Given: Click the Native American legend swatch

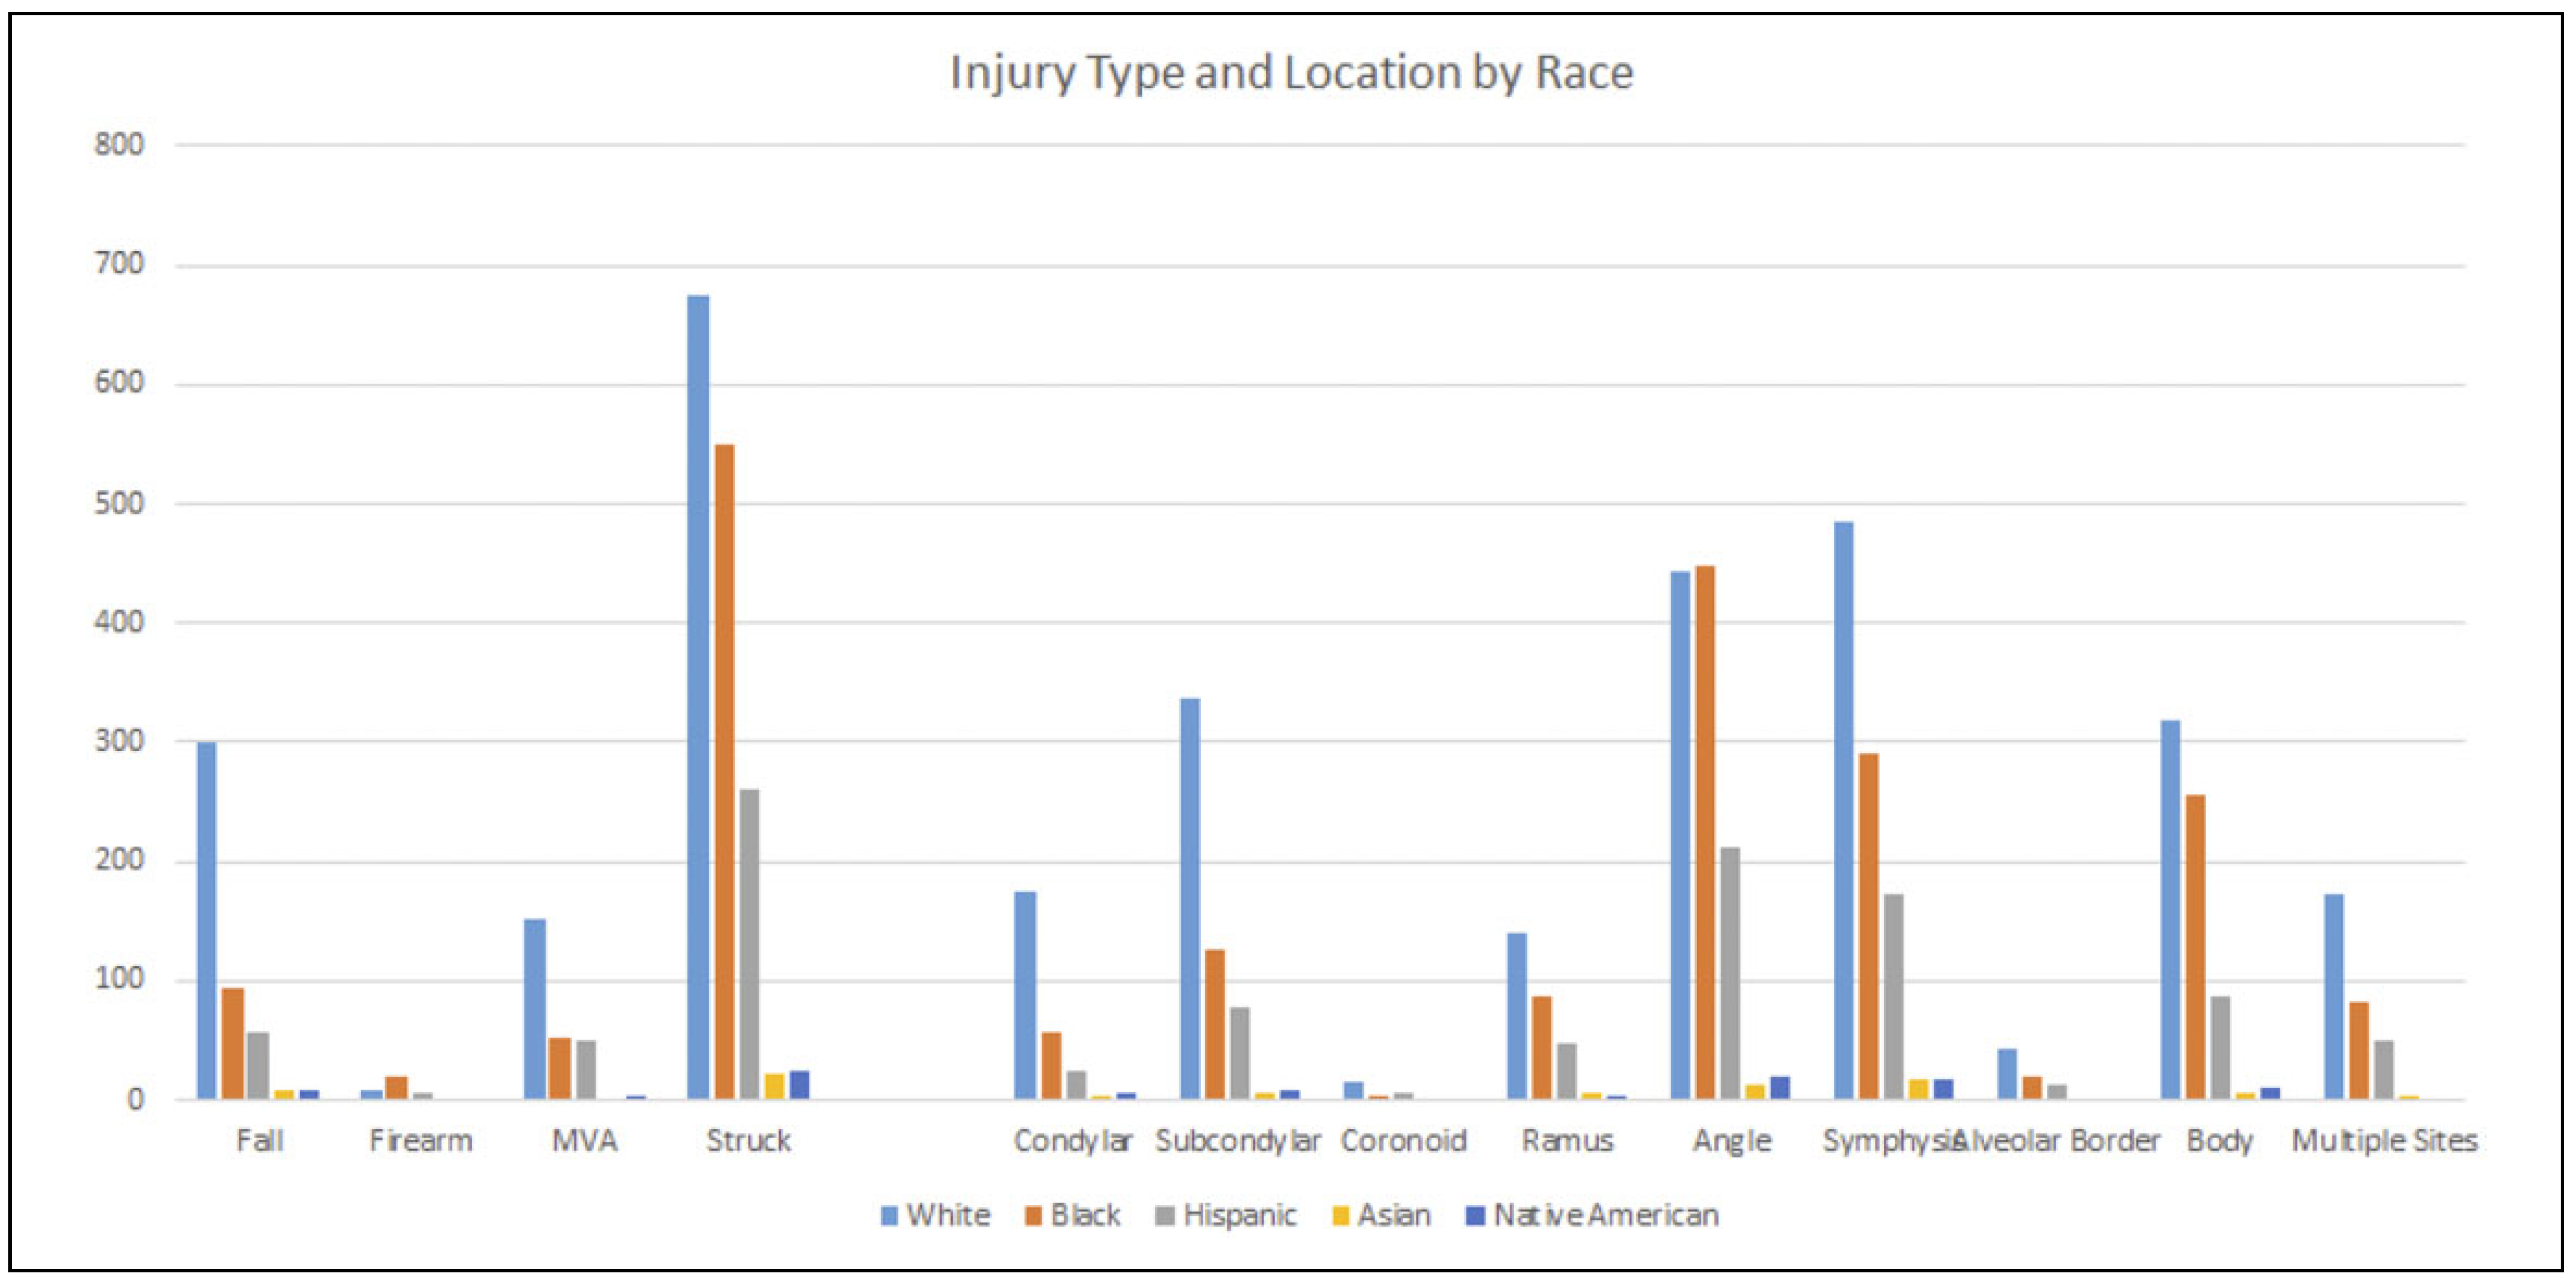Looking at the screenshot, I should point(1475,1216).
